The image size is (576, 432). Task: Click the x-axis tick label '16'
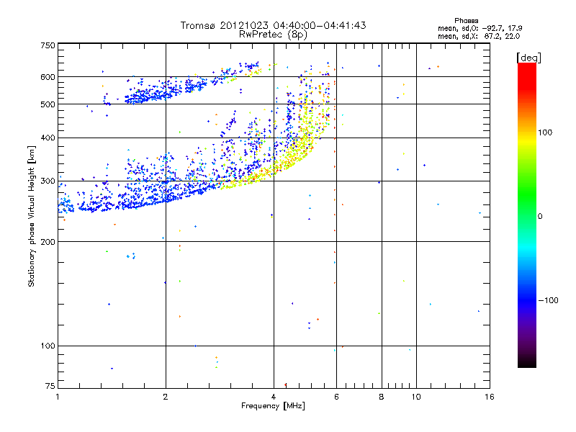490,397
